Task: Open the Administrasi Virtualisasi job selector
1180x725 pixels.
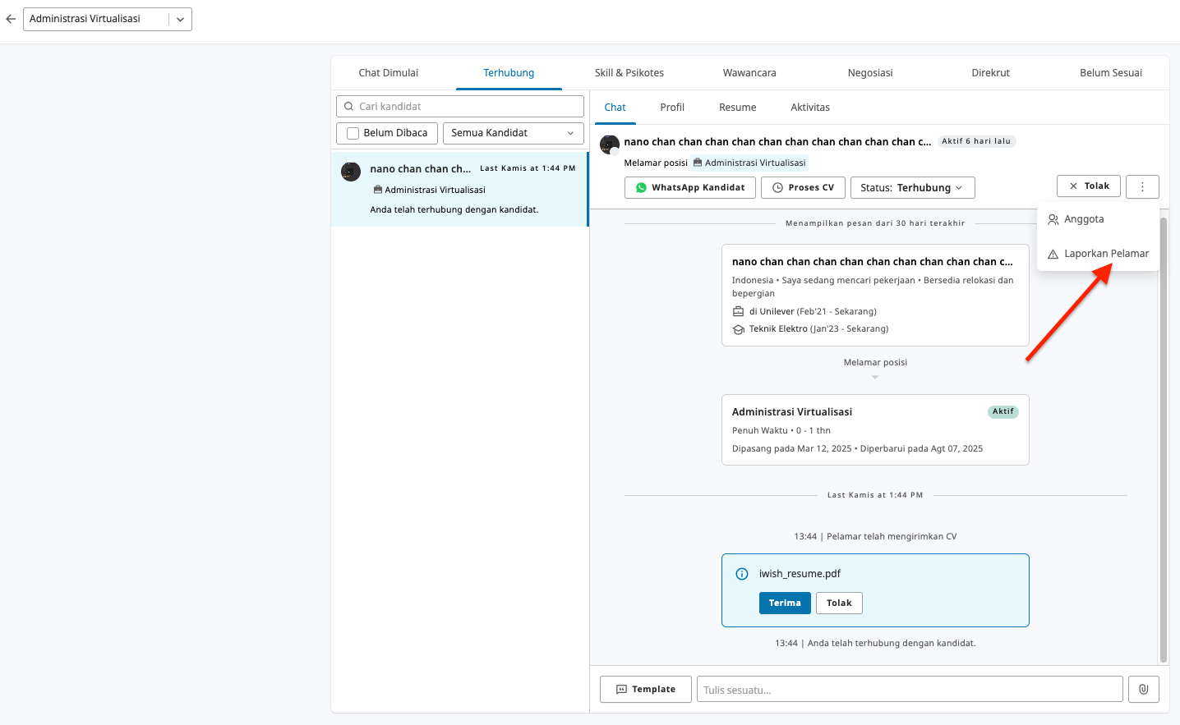Action: click(108, 19)
